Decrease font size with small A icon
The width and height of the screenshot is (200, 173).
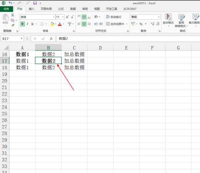[72, 17]
